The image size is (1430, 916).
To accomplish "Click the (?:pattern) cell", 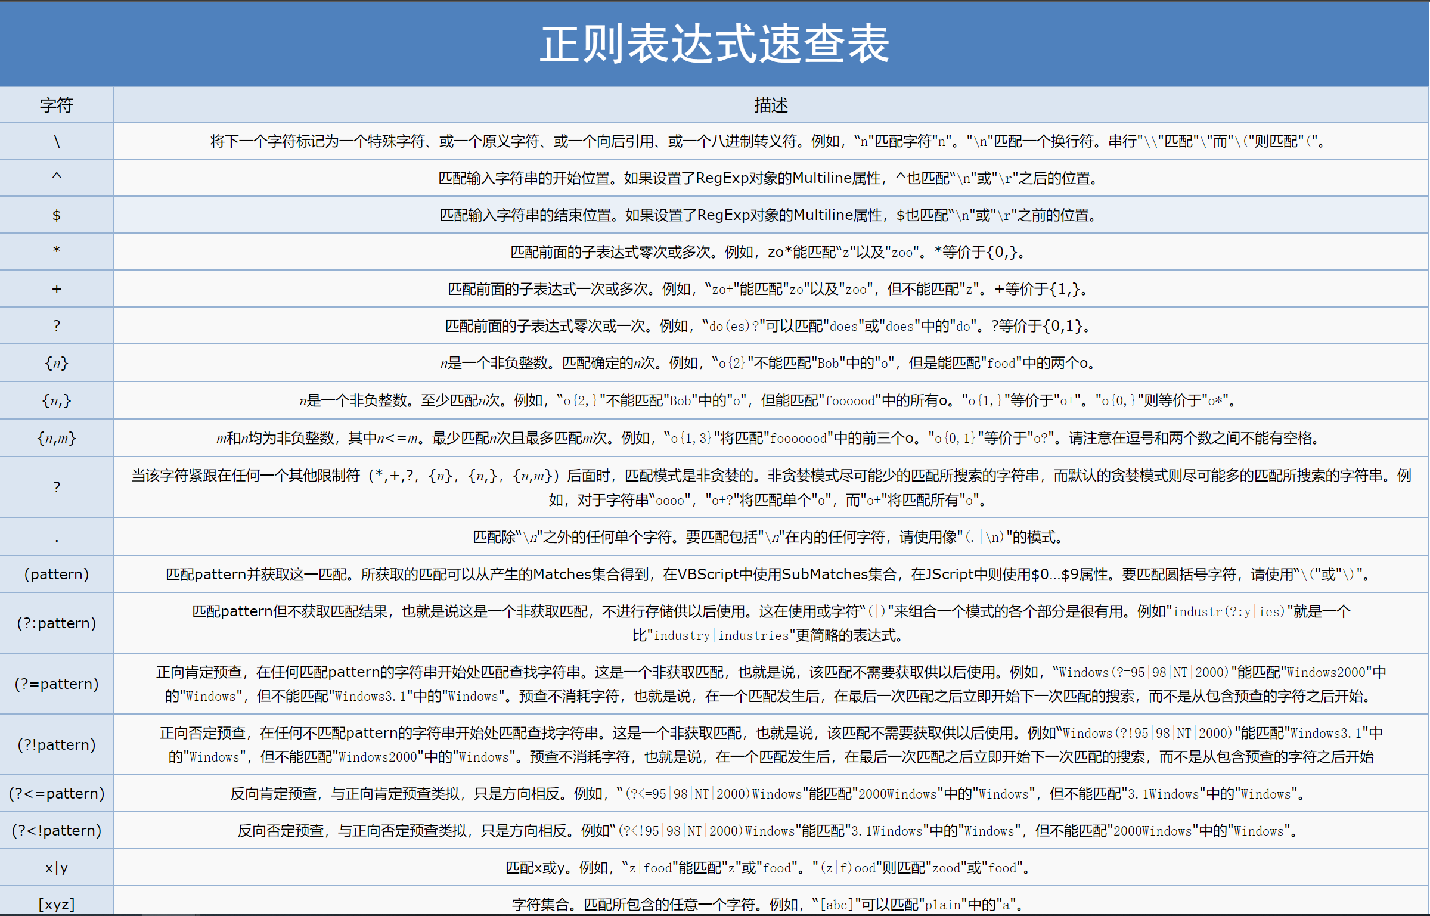I will click(x=57, y=623).
